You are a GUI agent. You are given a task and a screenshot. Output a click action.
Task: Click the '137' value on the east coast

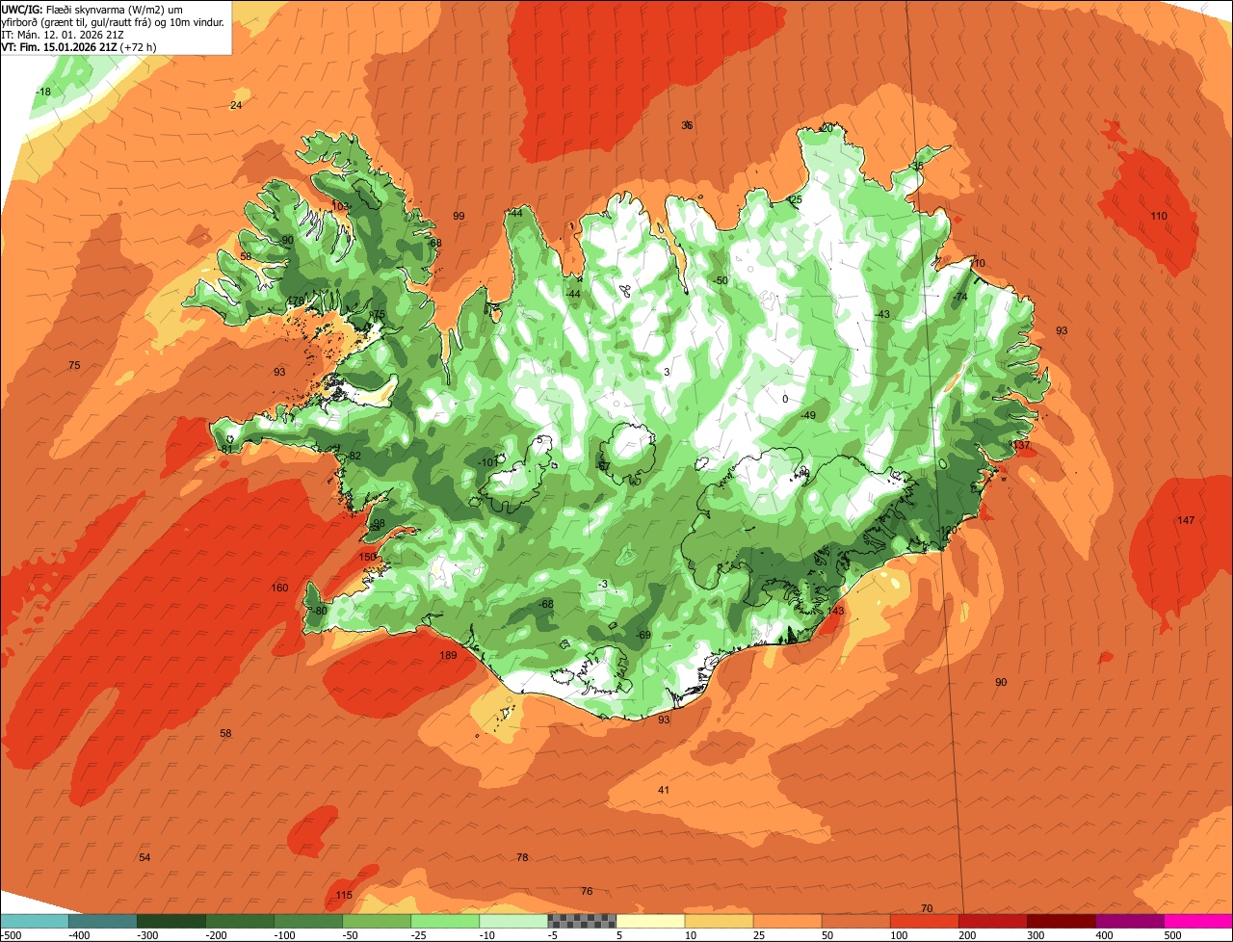pyautogui.click(x=1021, y=445)
